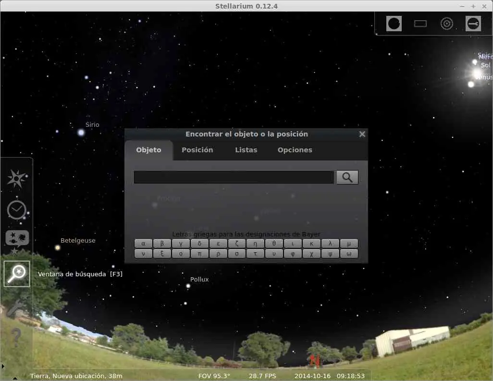Insert Greek letter chi χ

pyautogui.click(x=311, y=254)
